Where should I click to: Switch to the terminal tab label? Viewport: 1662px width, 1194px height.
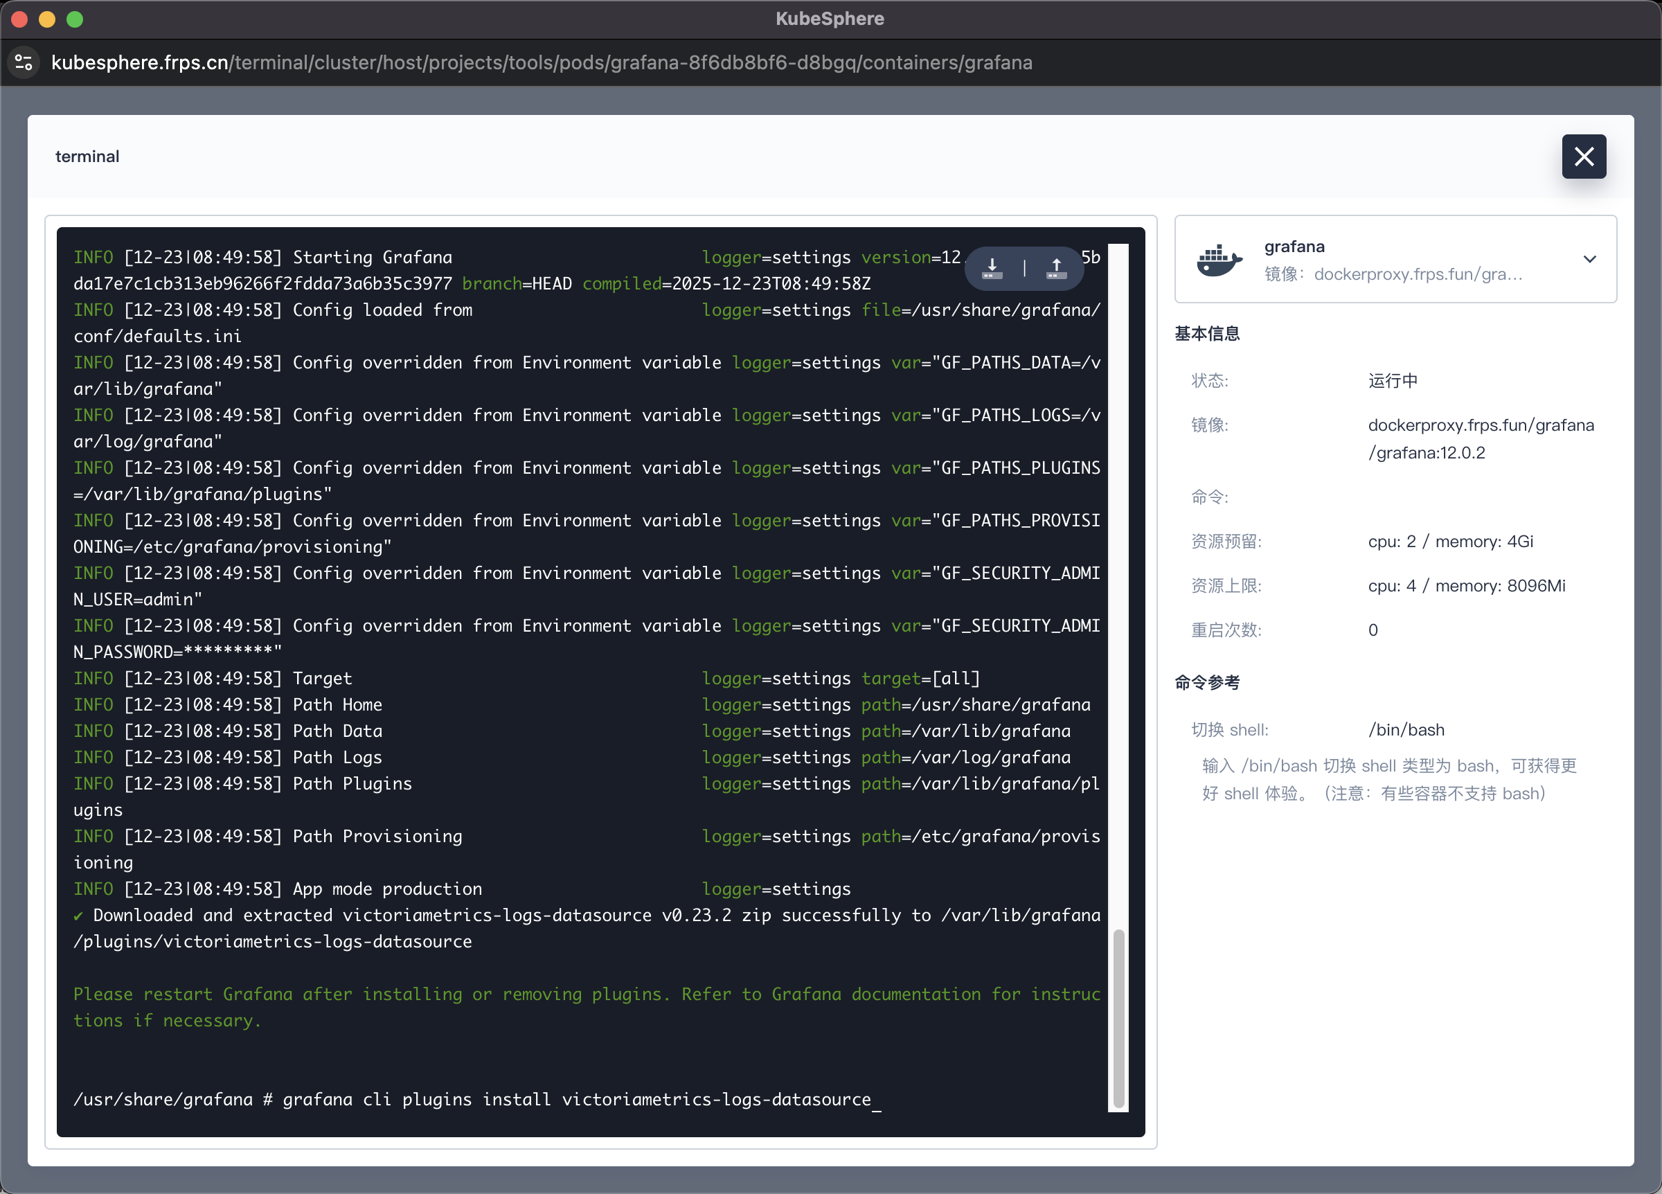click(x=87, y=155)
